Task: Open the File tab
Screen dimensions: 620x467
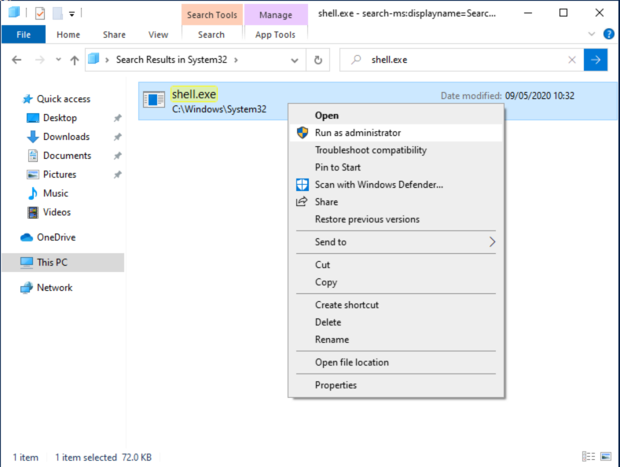Action: (24, 35)
